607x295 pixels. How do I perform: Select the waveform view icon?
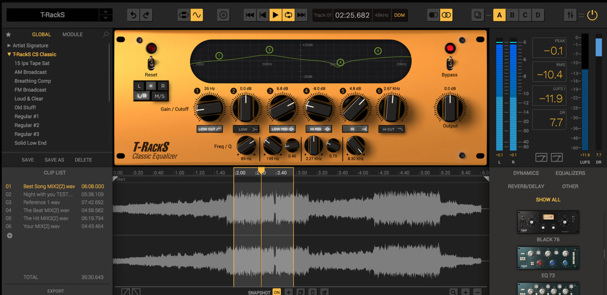pyautogui.click(x=197, y=15)
